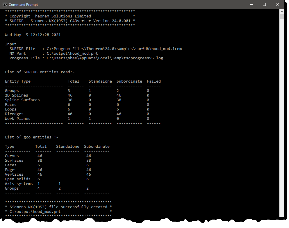289x228 pixels.
Task: Click the final 'C:\output\hood_mod.prt' line
Action: click(x=35, y=212)
